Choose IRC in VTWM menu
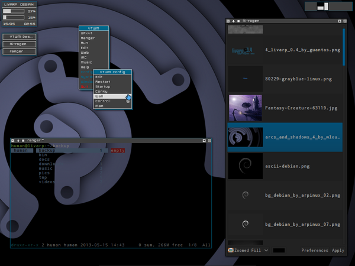This screenshot has height=266, width=355. (93, 58)
